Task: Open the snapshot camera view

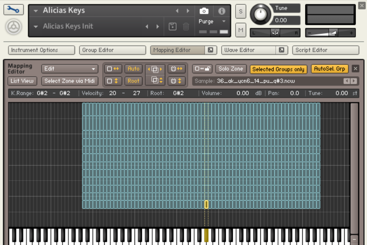Action: click(204, 11)
